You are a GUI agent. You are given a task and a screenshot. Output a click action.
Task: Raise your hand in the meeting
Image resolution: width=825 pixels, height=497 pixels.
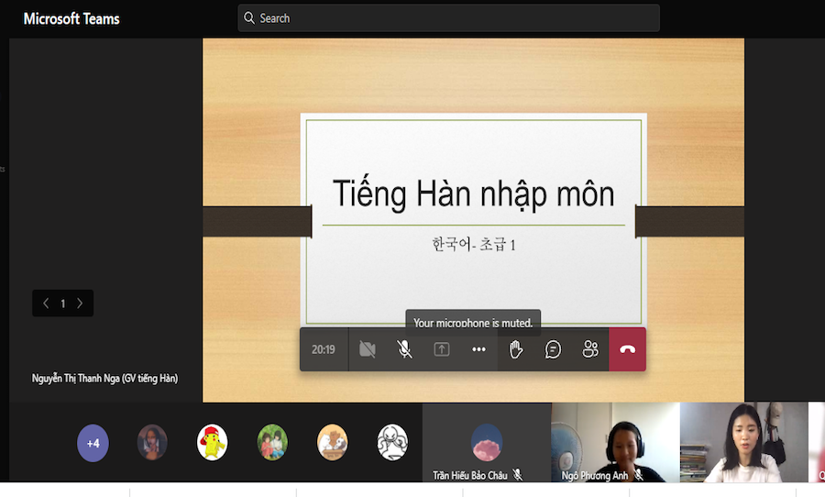tap(516, 349)
